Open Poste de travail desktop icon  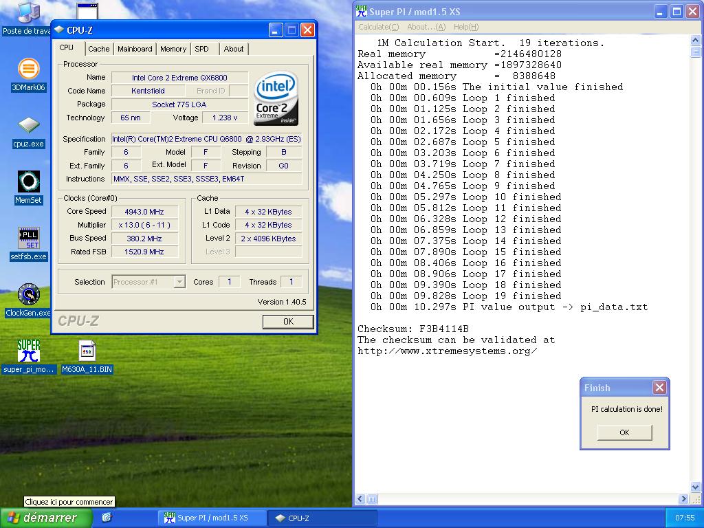27,18
